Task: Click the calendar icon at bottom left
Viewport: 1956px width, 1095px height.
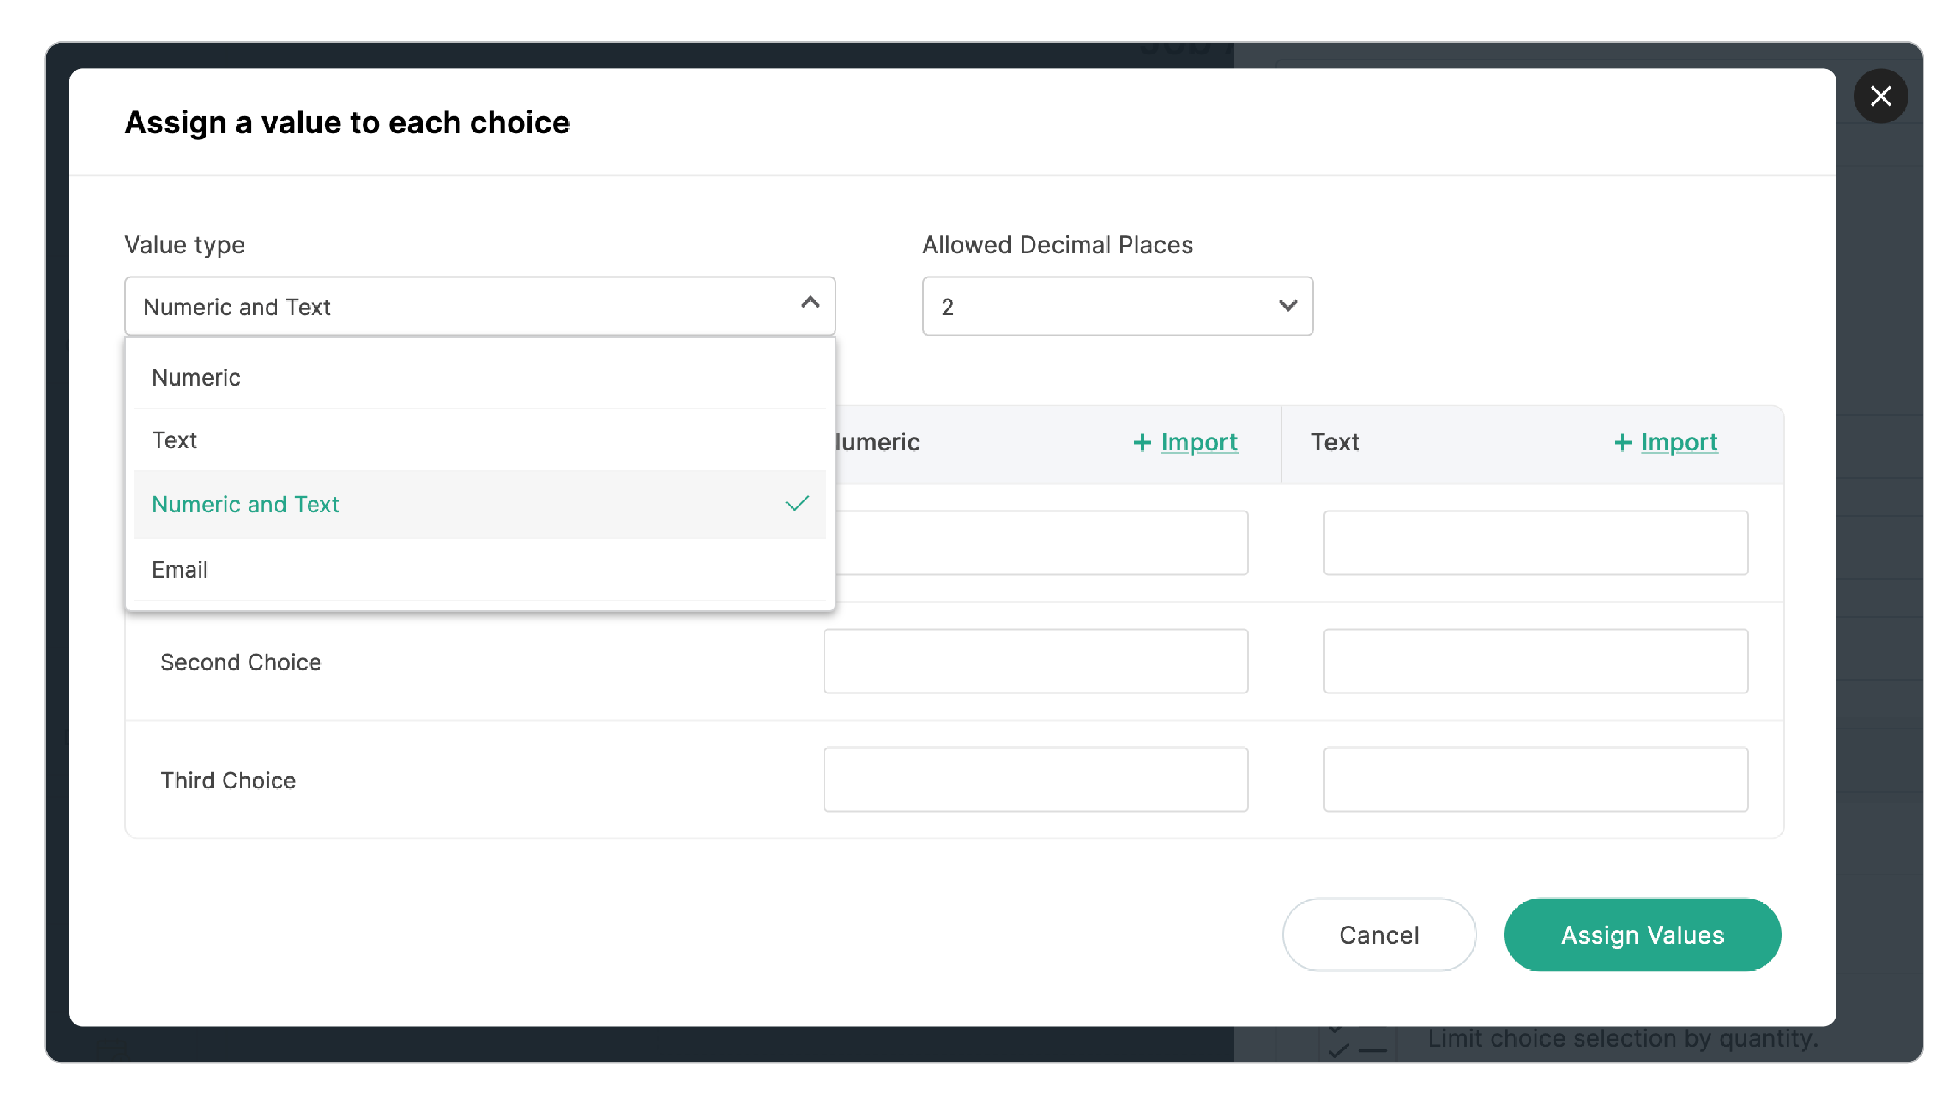Action: [x=112, y=1050]
